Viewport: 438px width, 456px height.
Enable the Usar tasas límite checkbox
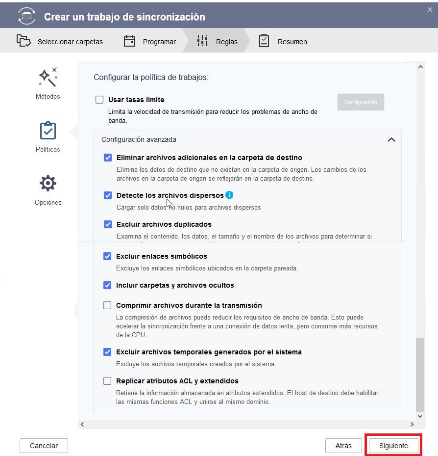tap(99, 100)
